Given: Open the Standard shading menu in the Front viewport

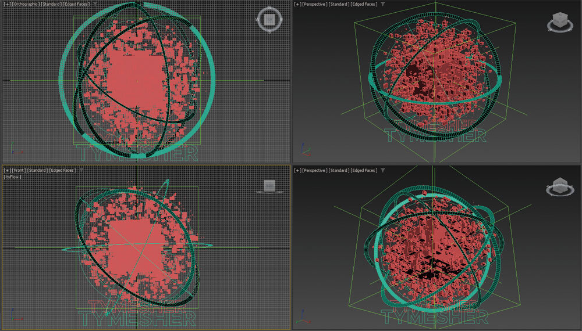Looking at the screenshot, I should click(x=37, y=170).
